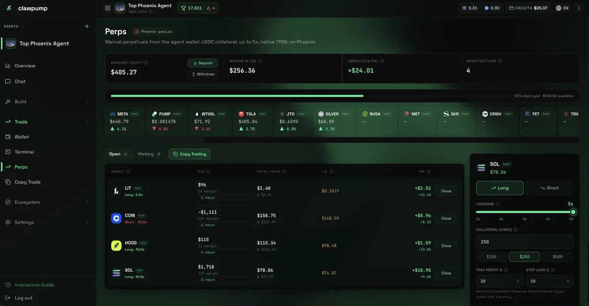Show info tooltip for PNL column

click(x=428, y=172)
